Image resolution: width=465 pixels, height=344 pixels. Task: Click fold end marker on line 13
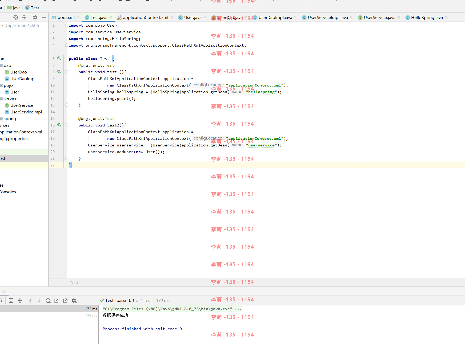click(67, 105)
